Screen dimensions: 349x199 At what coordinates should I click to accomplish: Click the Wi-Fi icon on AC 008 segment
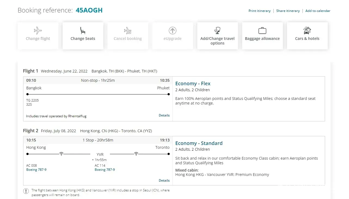[x=61, y=154]
